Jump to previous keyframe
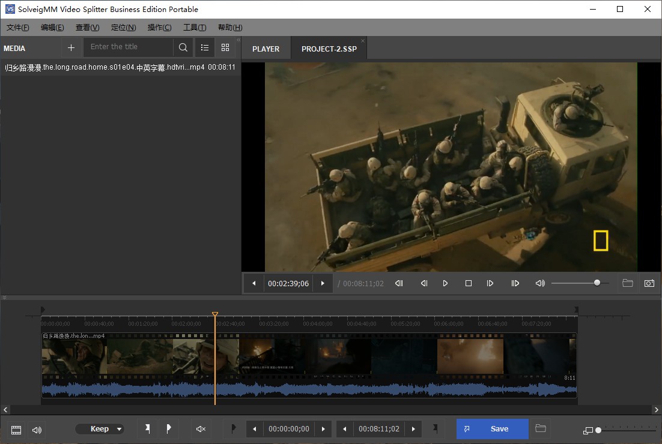 click(x=399, y=283)
